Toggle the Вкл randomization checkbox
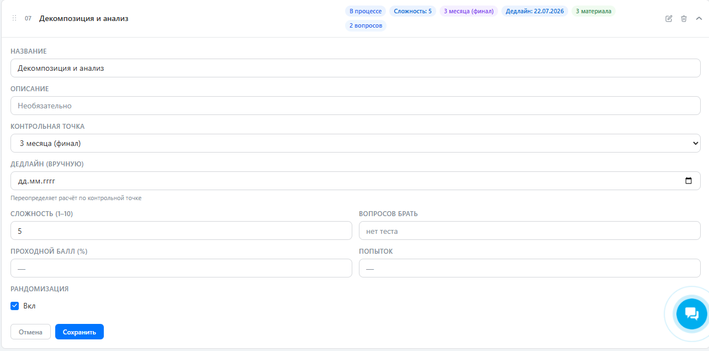This screenshot has height=351, width=709. (x=15, y=306)
